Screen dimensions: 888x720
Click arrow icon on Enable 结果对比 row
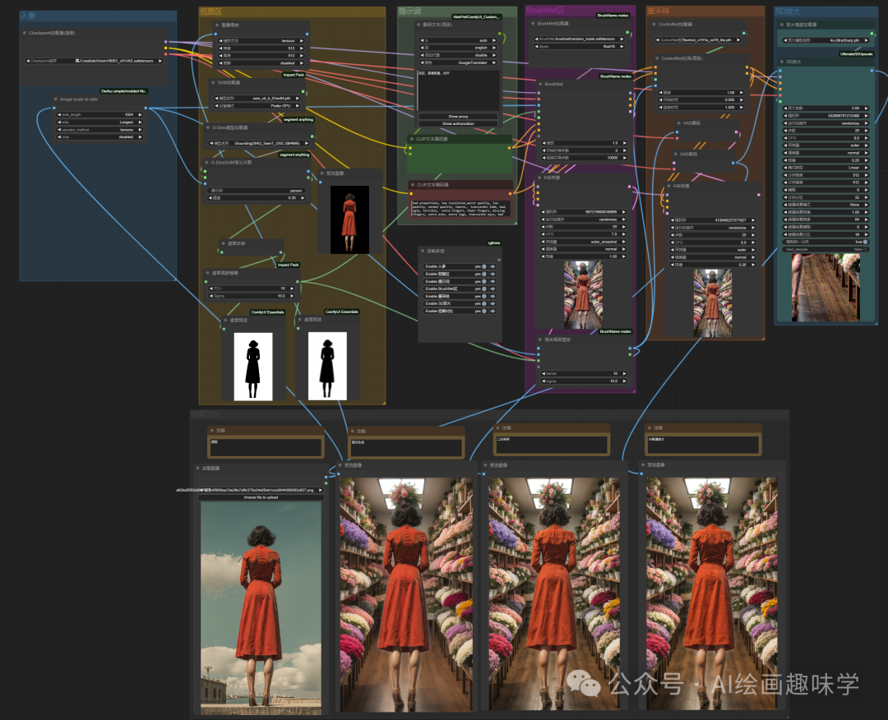point(493,311)
